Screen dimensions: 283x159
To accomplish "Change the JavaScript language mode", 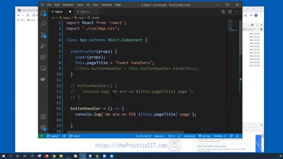I will point(190,136).
